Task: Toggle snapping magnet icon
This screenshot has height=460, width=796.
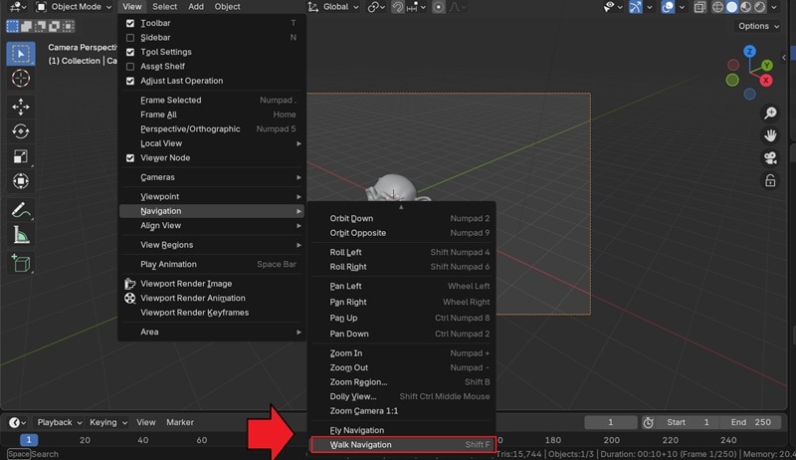Action: pos(397,7)
